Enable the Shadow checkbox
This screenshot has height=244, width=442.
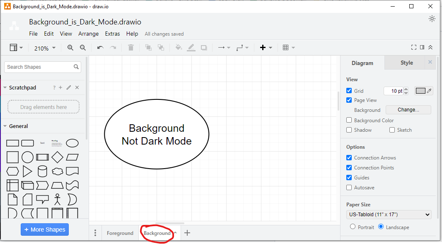coord(349,130)
